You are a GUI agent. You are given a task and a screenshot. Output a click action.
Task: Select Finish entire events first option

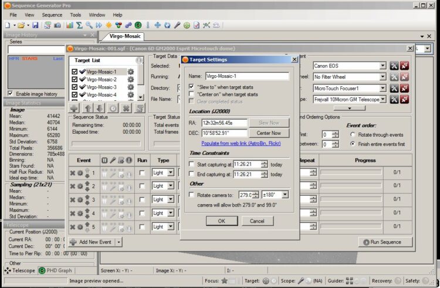[x=353, y=144]
